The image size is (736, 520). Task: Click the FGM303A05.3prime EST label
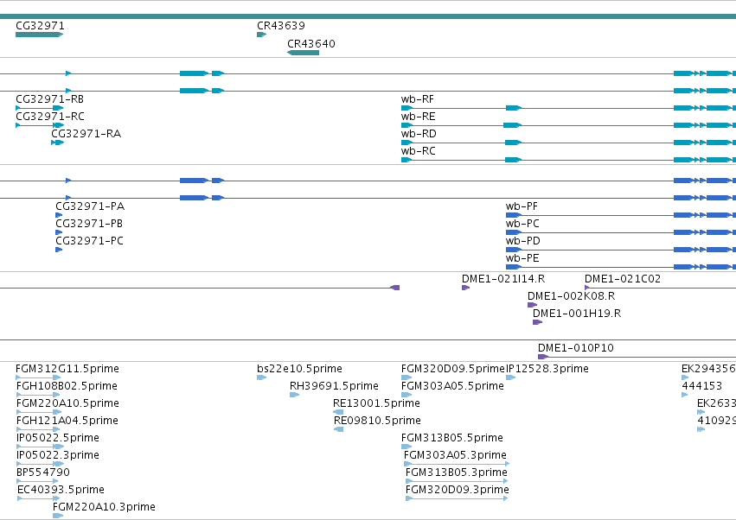[x=455, y=456]
